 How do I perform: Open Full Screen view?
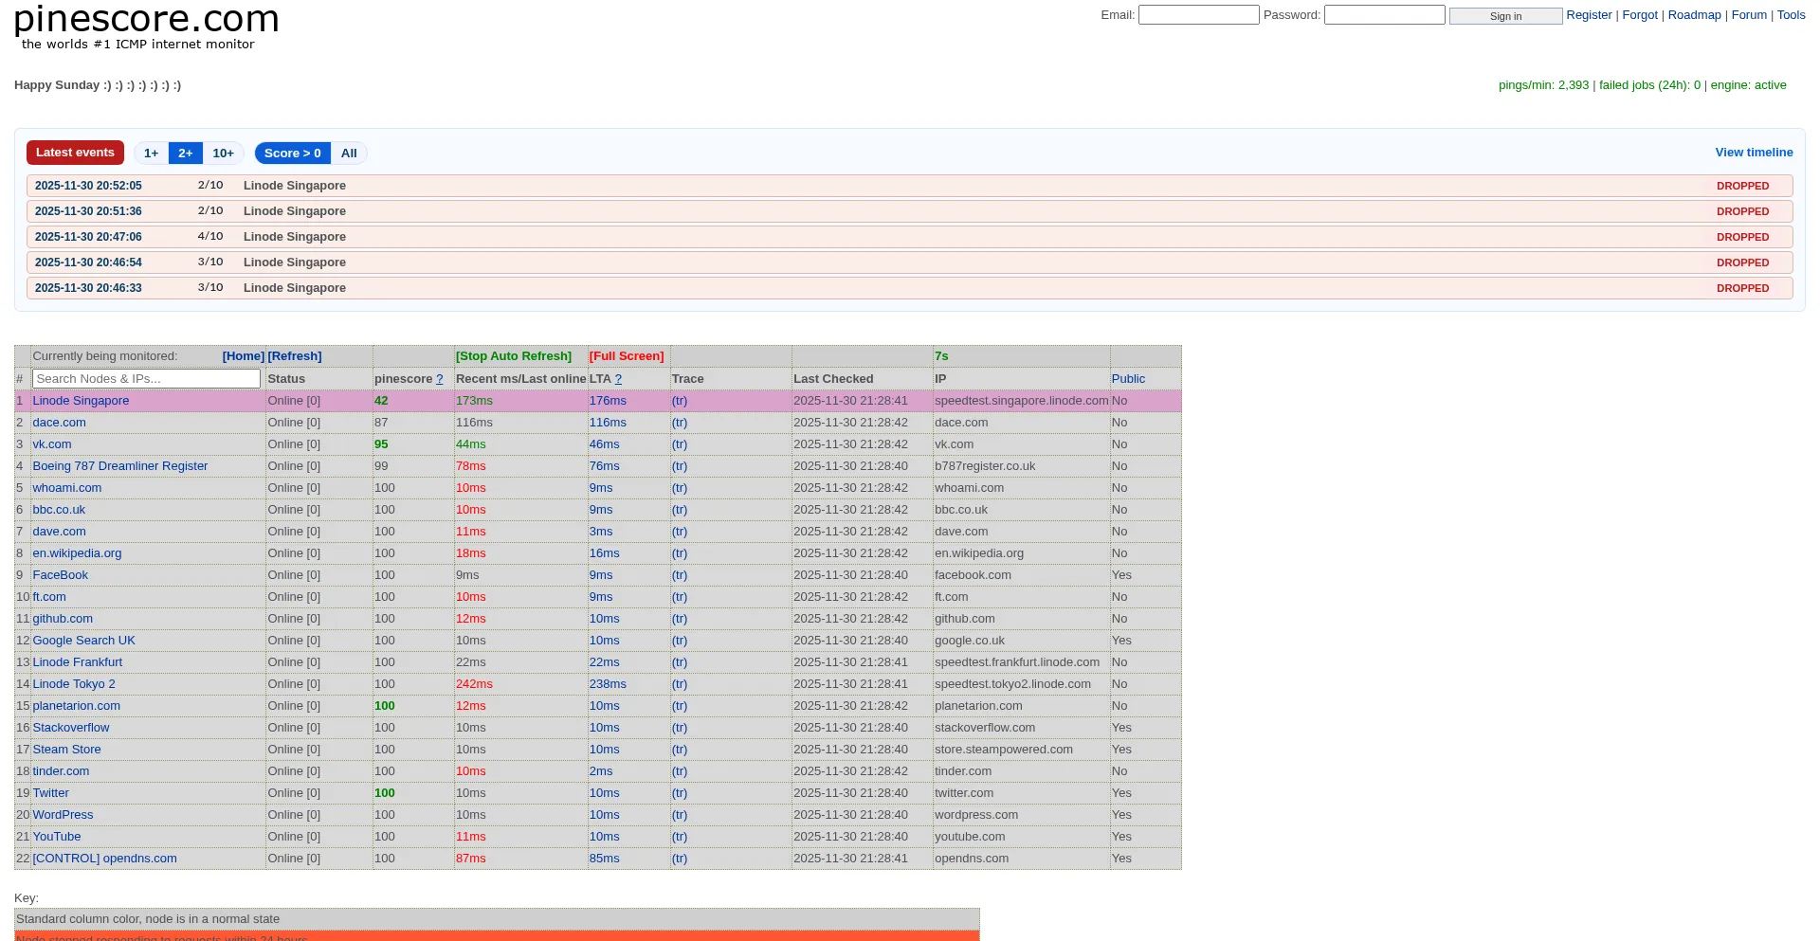pos(626,356)
